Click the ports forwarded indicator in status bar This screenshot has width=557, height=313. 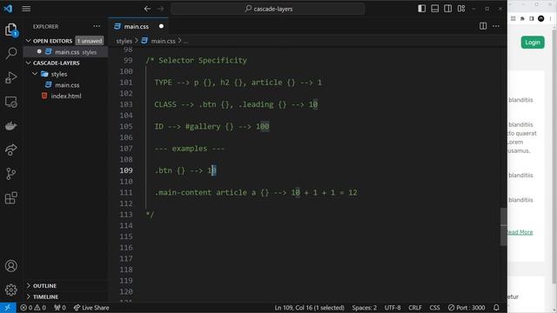(60, 307)
